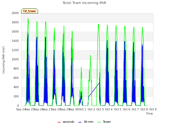Click the Oct 1 x-axis label
Image resolution: width=169 pixels, height=127 pixels.
[82, 109]
